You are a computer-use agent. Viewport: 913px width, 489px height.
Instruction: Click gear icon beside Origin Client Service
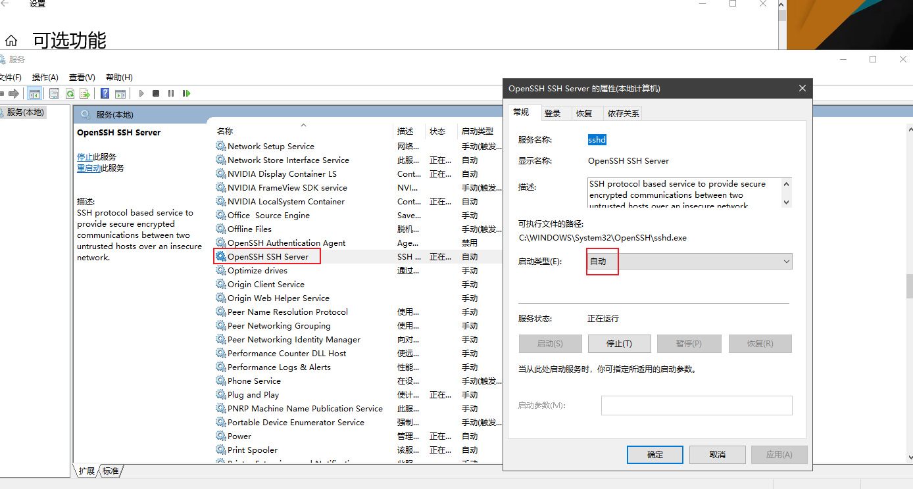click(x=220, y=284)
